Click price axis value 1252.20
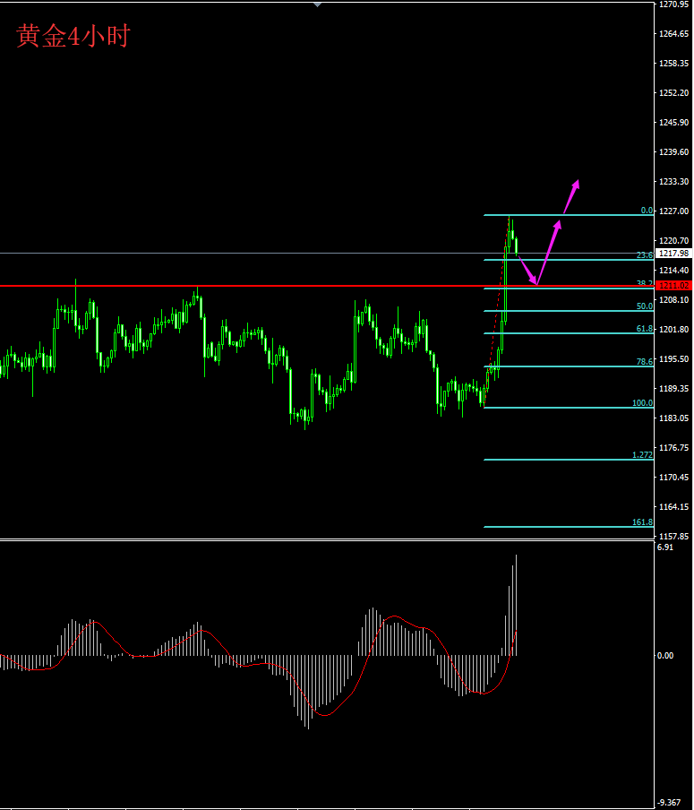Image resolution: width=694 pixels, height=810 pixels. click(x=674, y=92)
